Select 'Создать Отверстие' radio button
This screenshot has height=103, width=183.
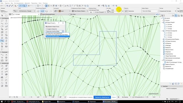click(x=46, y=29)
